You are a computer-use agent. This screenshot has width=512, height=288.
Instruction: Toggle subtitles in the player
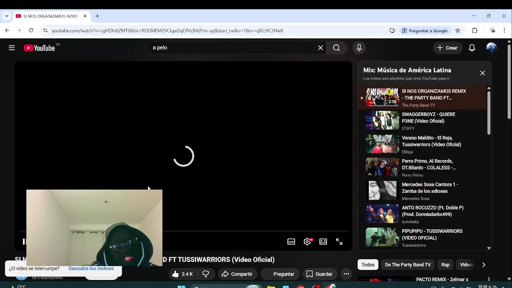[291, 242]
